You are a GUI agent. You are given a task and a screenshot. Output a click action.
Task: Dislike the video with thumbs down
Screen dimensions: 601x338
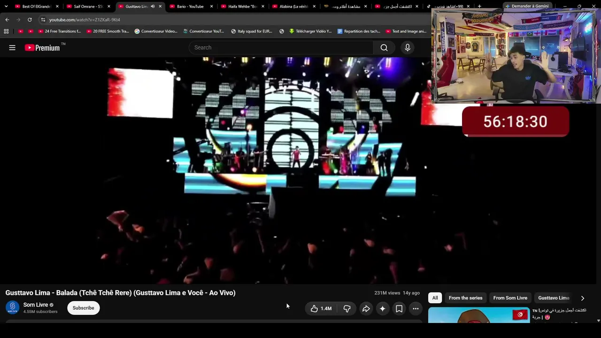point(347,308)
